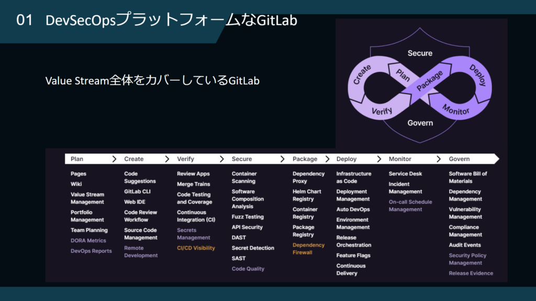Click "Code Quality"
This screenshot has height=301, width=536.
[x=248, y=269]
